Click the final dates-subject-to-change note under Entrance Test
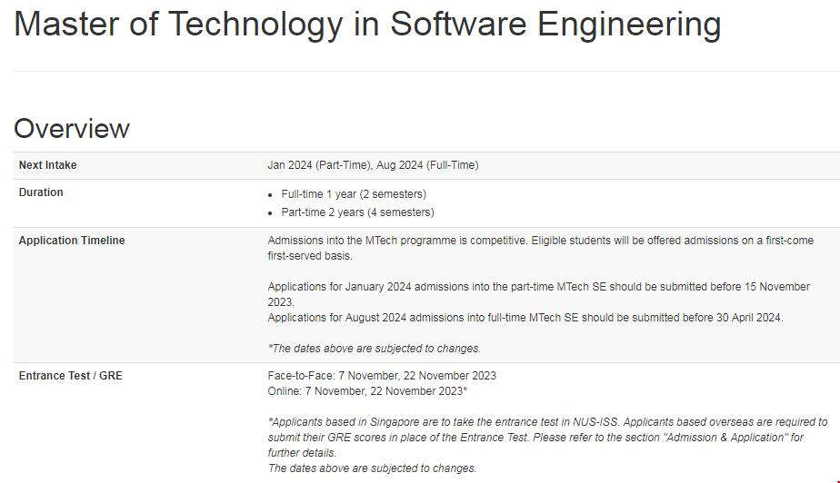This screenshot has width=840, height=483. (372, 468)
